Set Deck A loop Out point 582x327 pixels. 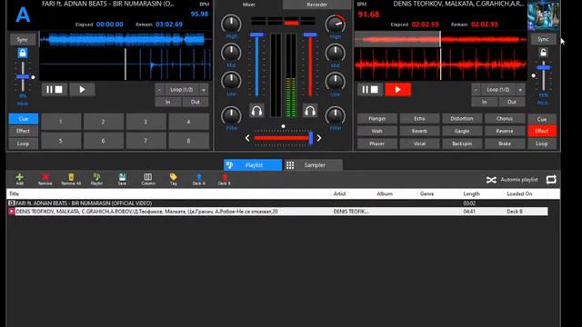(x=196, y=102)
